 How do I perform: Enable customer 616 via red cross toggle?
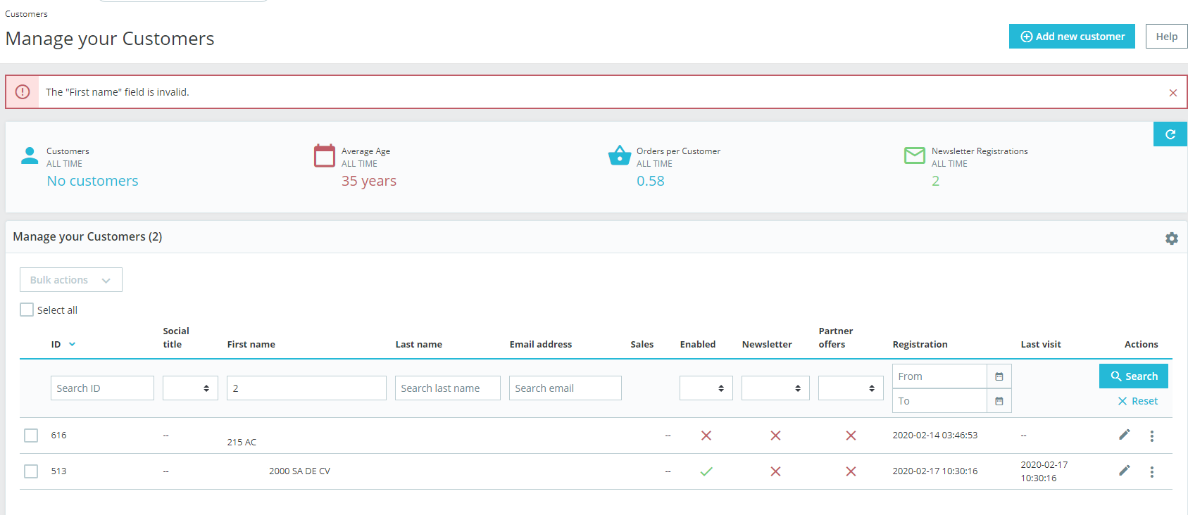(x=706, y=435)
